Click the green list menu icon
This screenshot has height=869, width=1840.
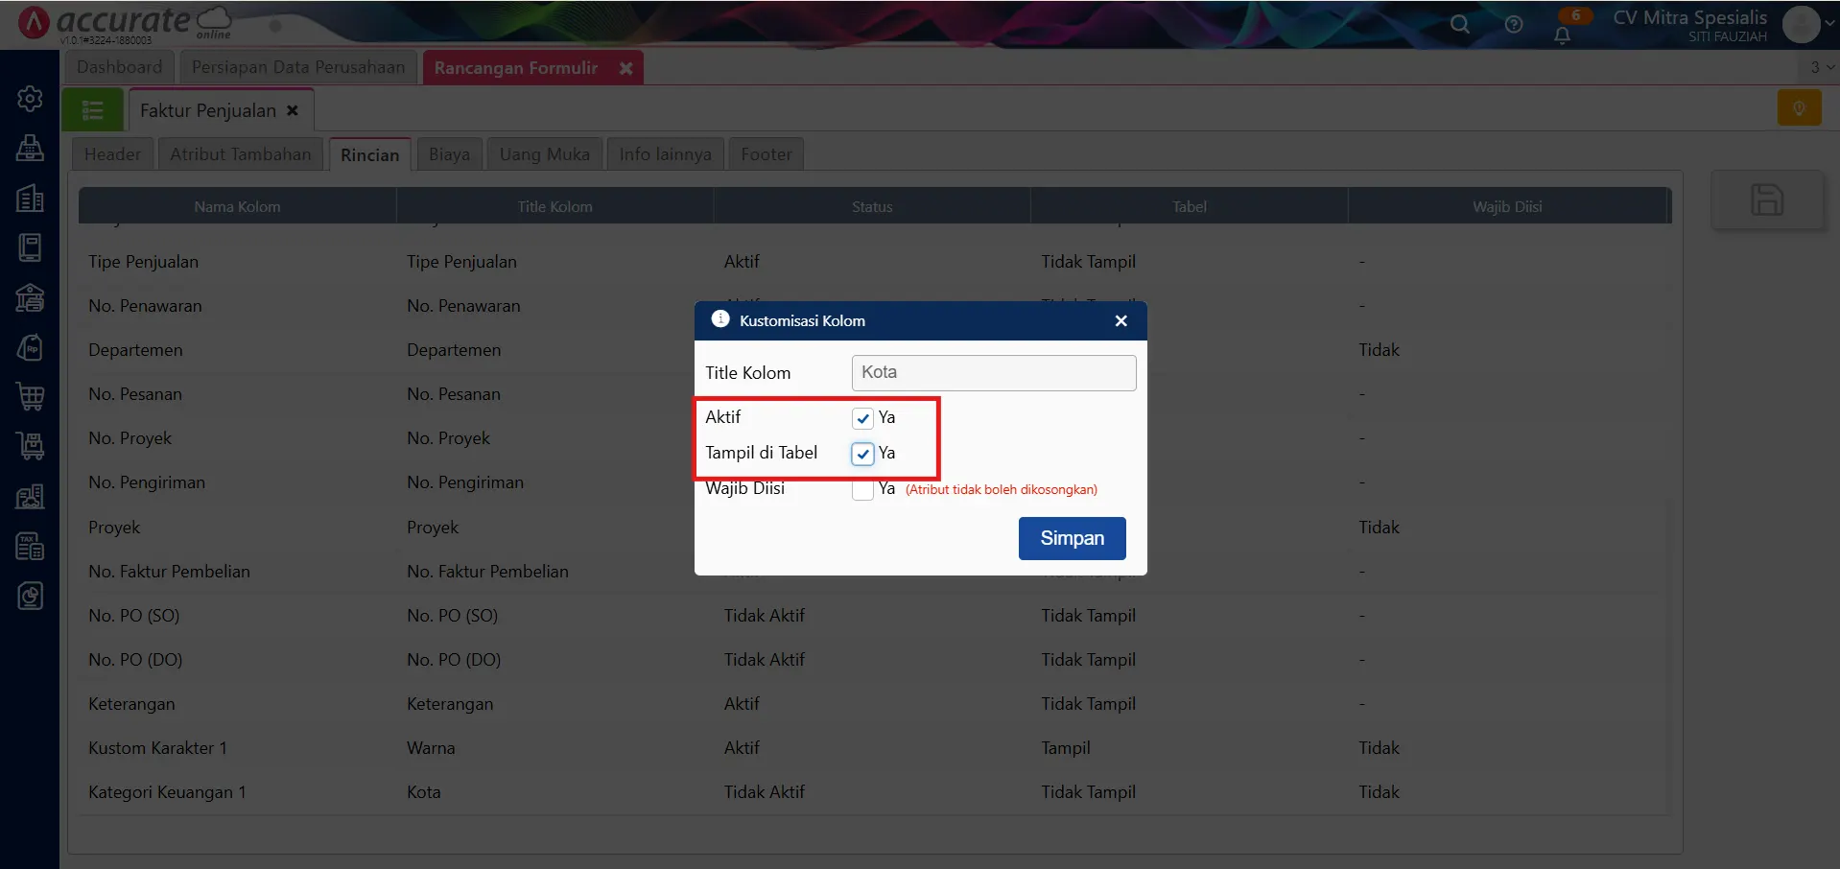pos(93,110)
